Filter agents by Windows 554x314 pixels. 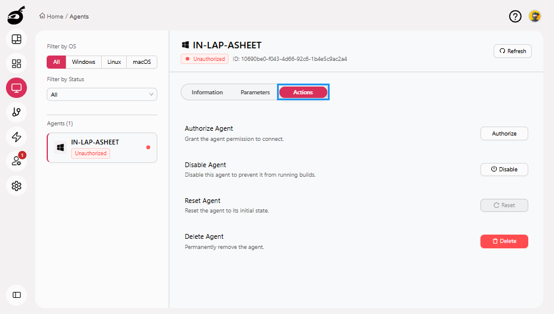tap(83, 62)
